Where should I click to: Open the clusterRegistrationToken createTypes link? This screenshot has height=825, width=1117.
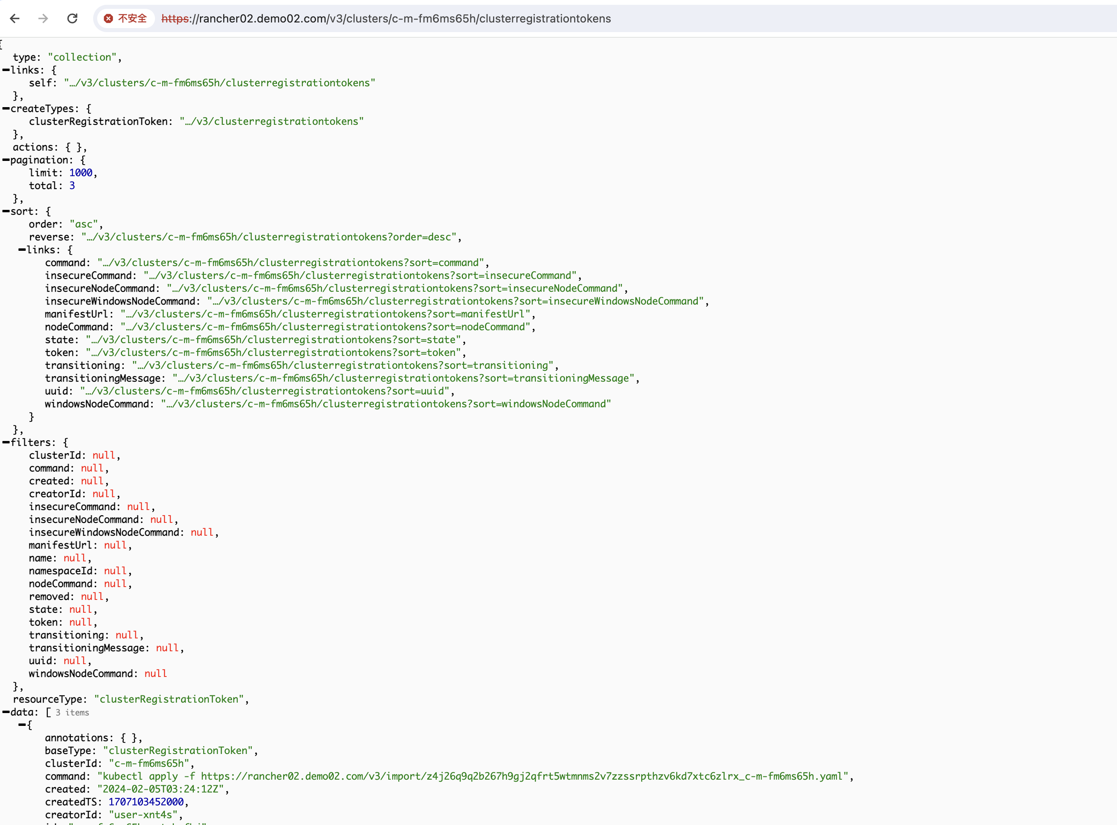(x=272, y=121)
